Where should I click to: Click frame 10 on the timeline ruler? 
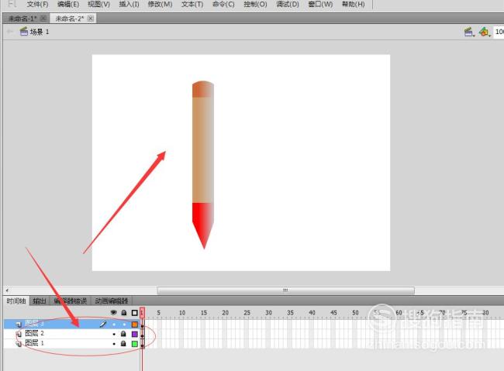click(x=182, y=313)
